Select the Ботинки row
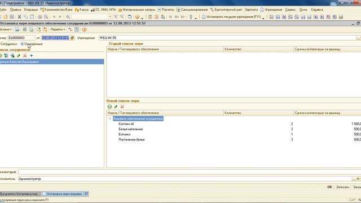 click(x=234, y=134)
